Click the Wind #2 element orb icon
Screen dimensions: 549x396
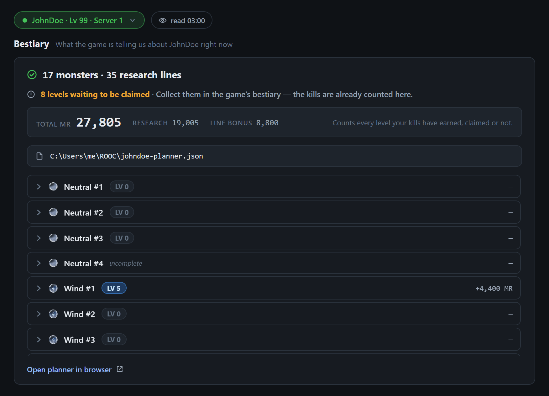point(53,314)
